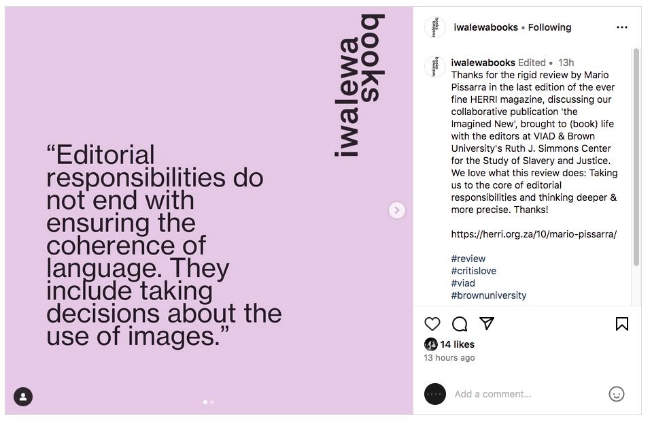Jump to second slide via carousel dot

click(x=212, y=402)
